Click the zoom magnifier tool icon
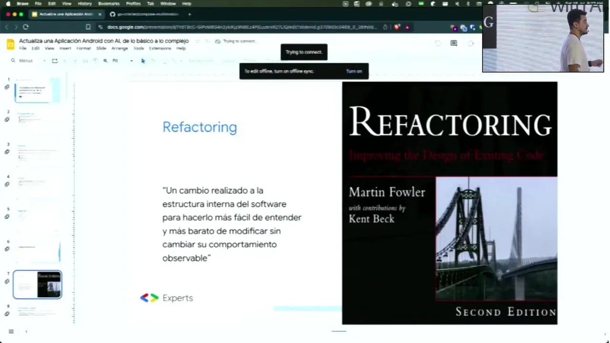This screenshot has height=343, width=610. (105, 61)
